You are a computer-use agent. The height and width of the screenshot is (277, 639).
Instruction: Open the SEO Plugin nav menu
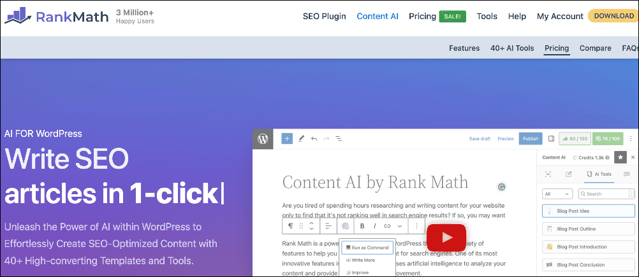(x=325, y=17)
